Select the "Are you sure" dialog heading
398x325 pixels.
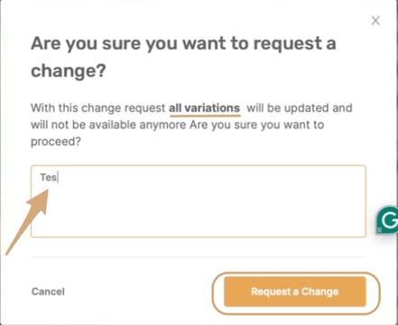[x=183, y=57]
